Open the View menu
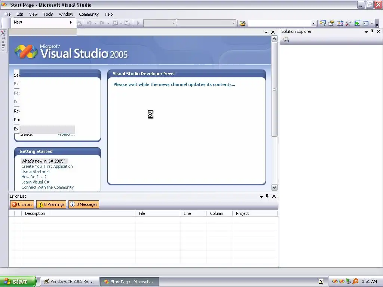Image resolution: width=383 pixels, height=287 pixels. point(33,14)
